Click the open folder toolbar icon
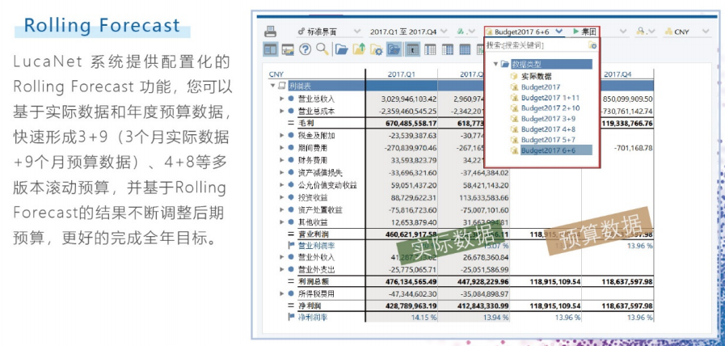This screenshot has width=725, height=346. 341,50
